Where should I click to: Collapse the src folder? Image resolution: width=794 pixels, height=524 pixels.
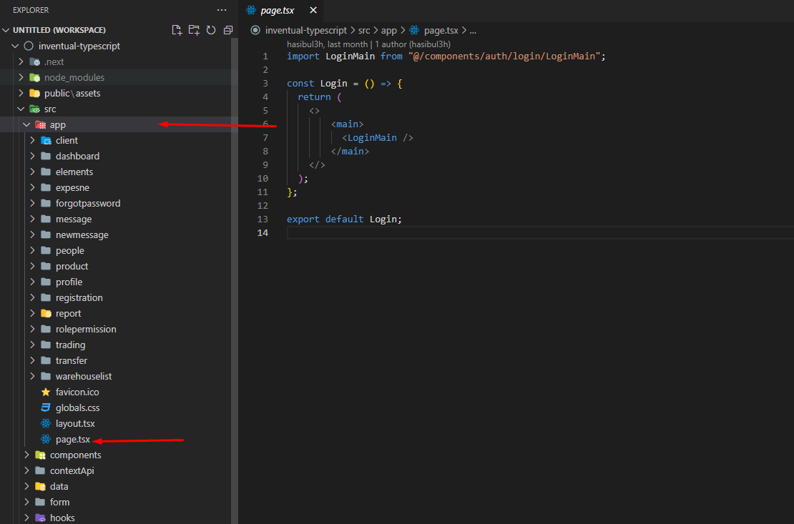click(x=21, y=109)
